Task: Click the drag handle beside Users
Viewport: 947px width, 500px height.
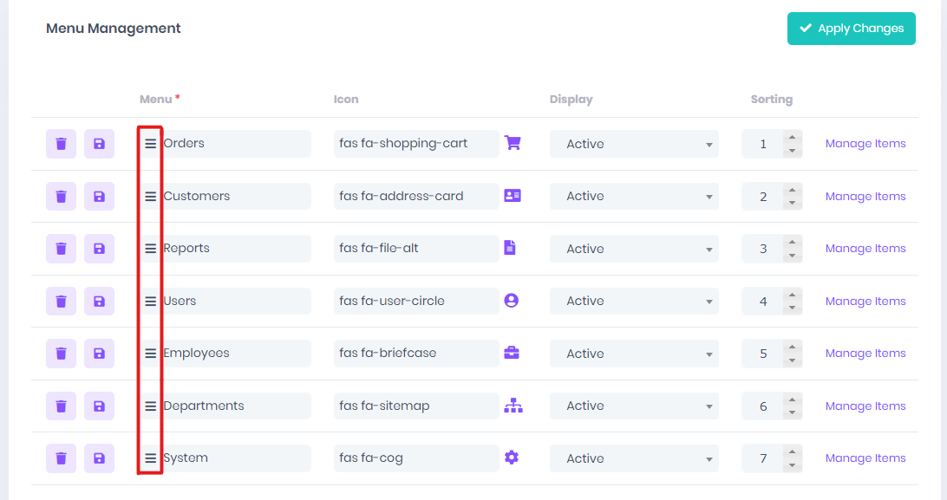Action: tap(150, 301)
